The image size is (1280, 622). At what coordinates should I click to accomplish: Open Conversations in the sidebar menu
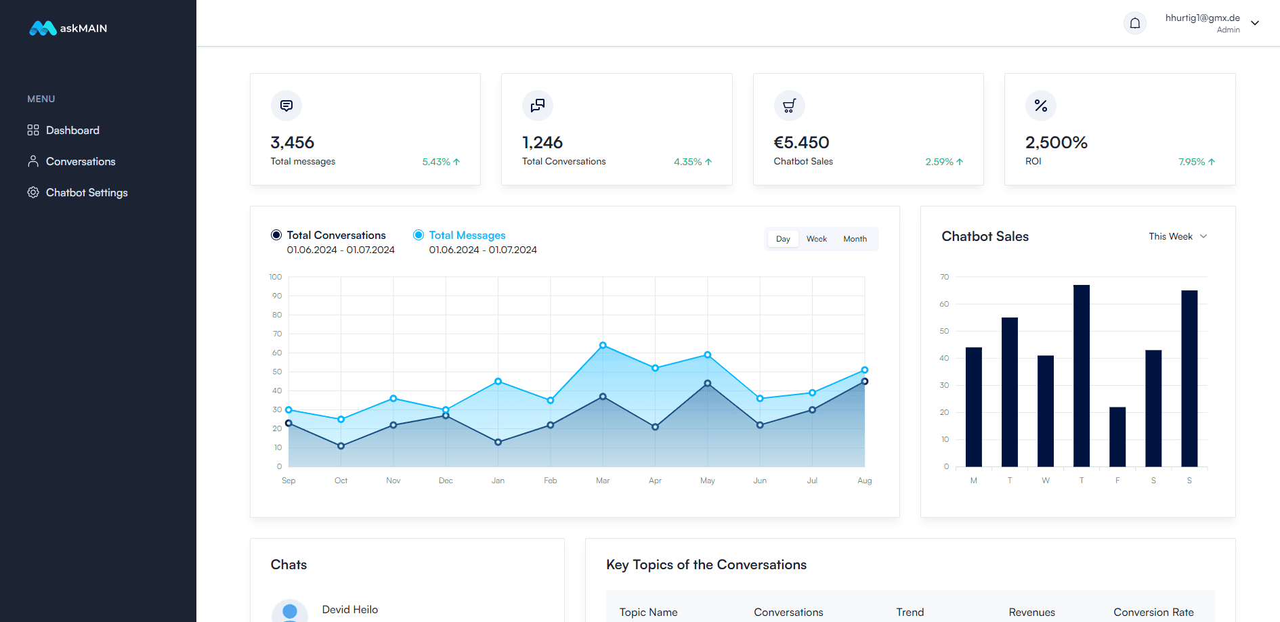[80, 162]
